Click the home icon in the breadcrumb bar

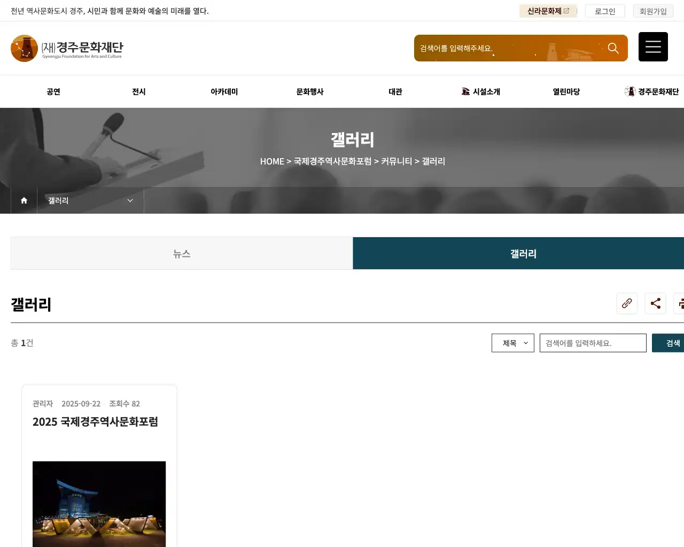click(x=24, y=200)
